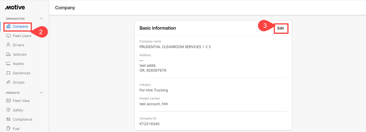Image resolution: width=366 pixels, height=132 pixels.
Task: Click the Geofences polygon icon
Action: (x=8, y=73)
